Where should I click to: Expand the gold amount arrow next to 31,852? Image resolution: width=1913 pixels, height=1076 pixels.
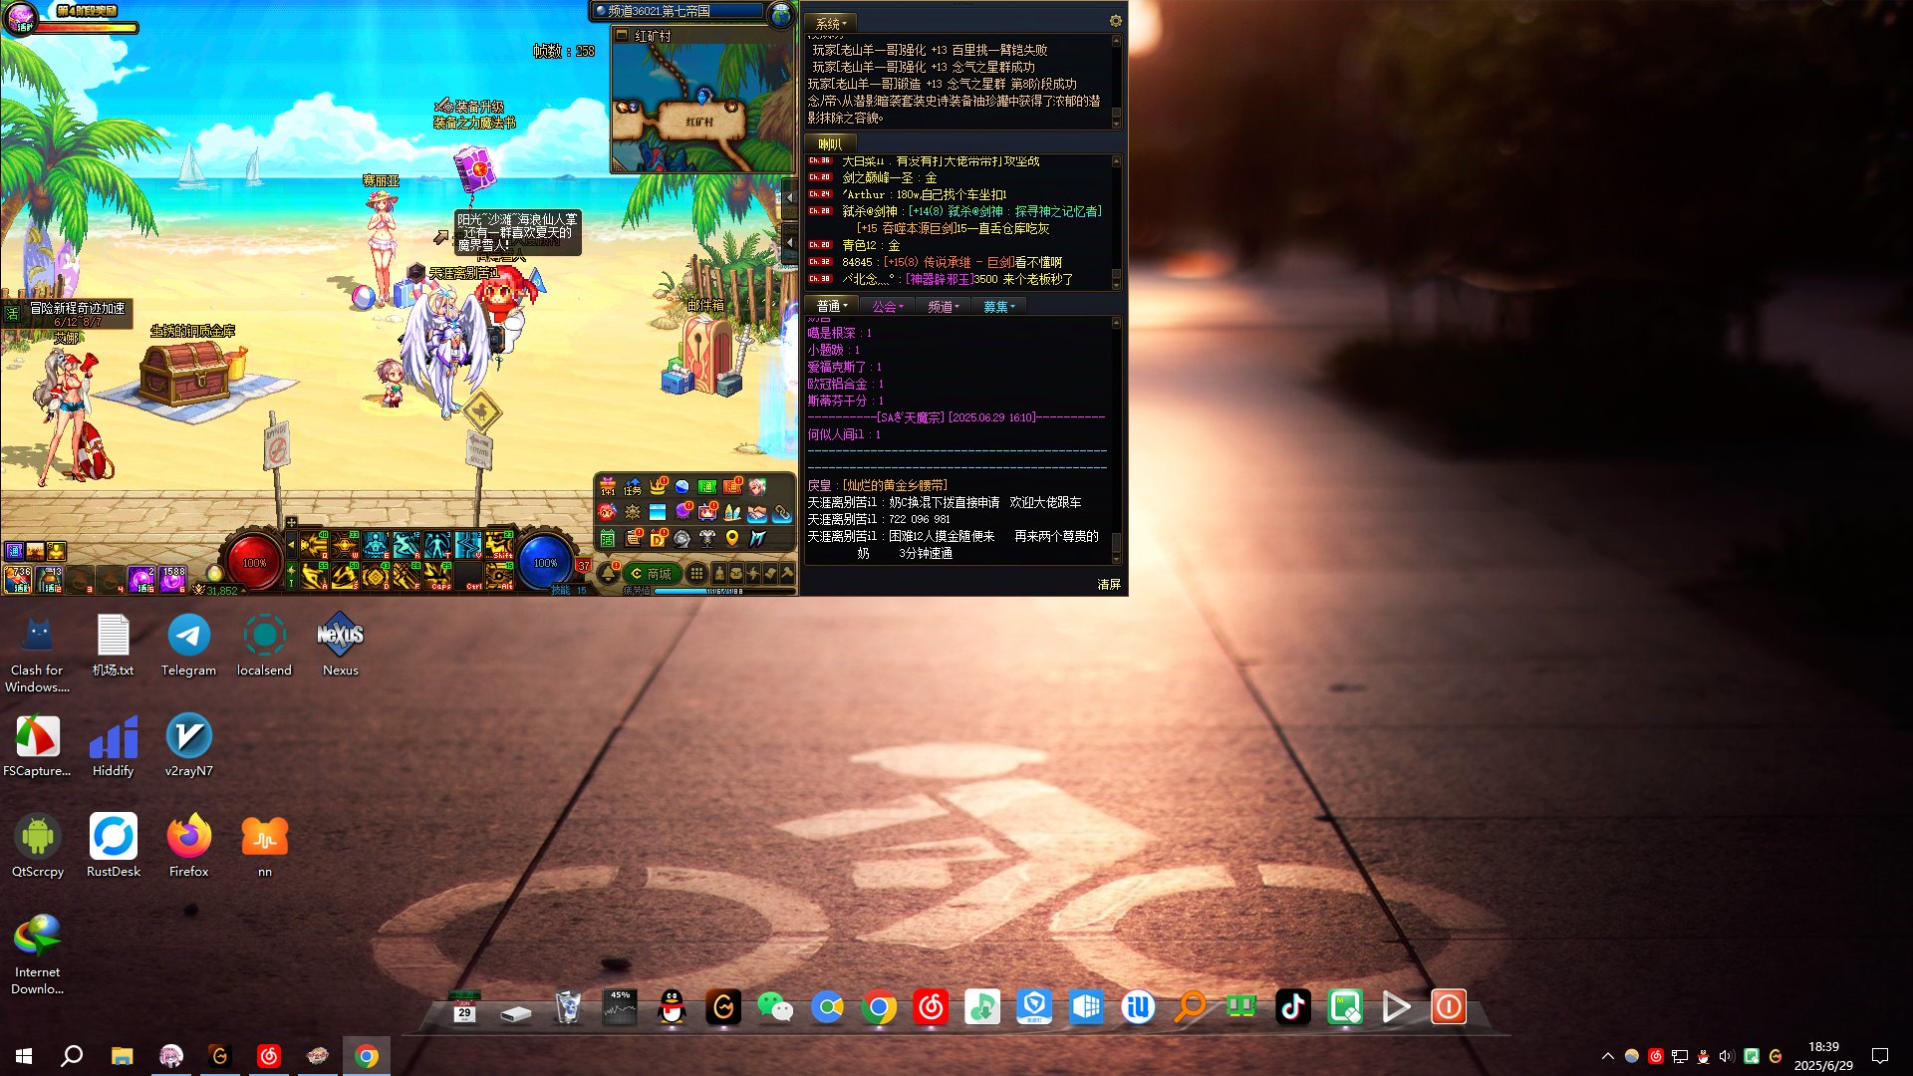(243, 590)
